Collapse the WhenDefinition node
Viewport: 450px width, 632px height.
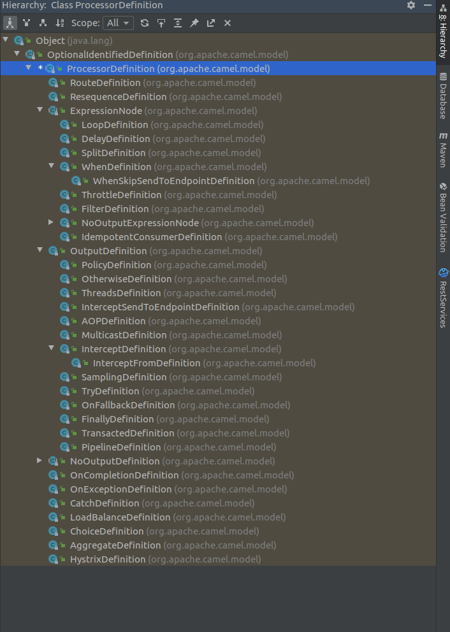pos(51,166)
